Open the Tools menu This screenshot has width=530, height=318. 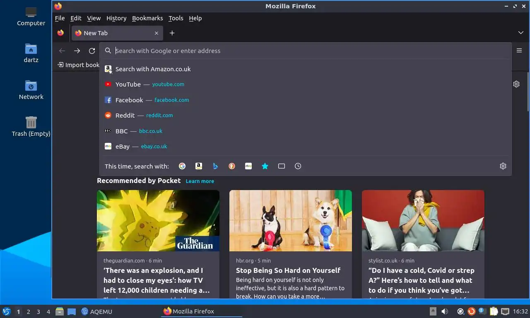[176, 18]
